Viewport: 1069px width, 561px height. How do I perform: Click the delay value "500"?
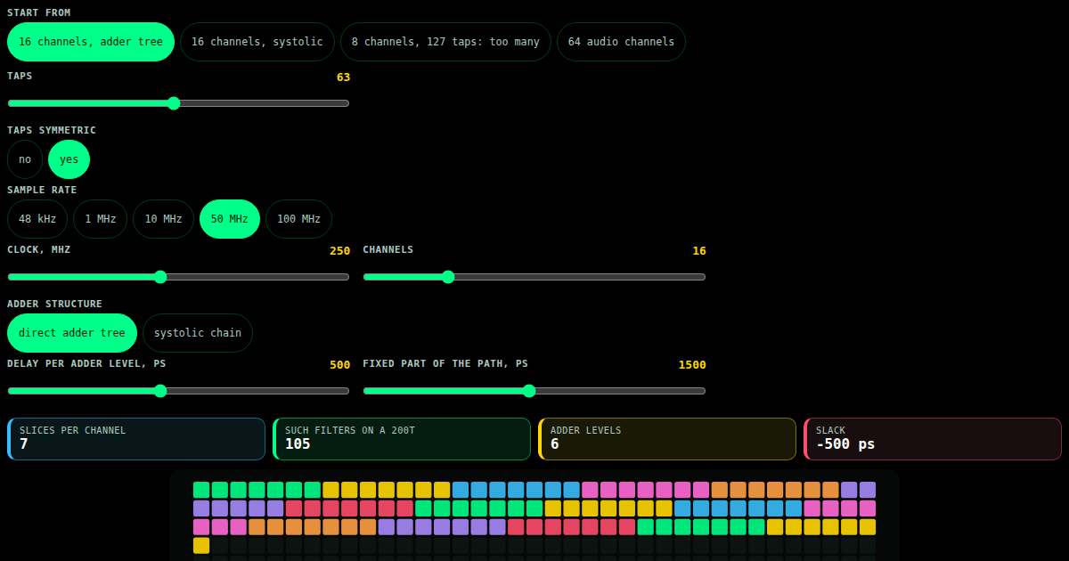pyautogui.click(x=339, y=365)
